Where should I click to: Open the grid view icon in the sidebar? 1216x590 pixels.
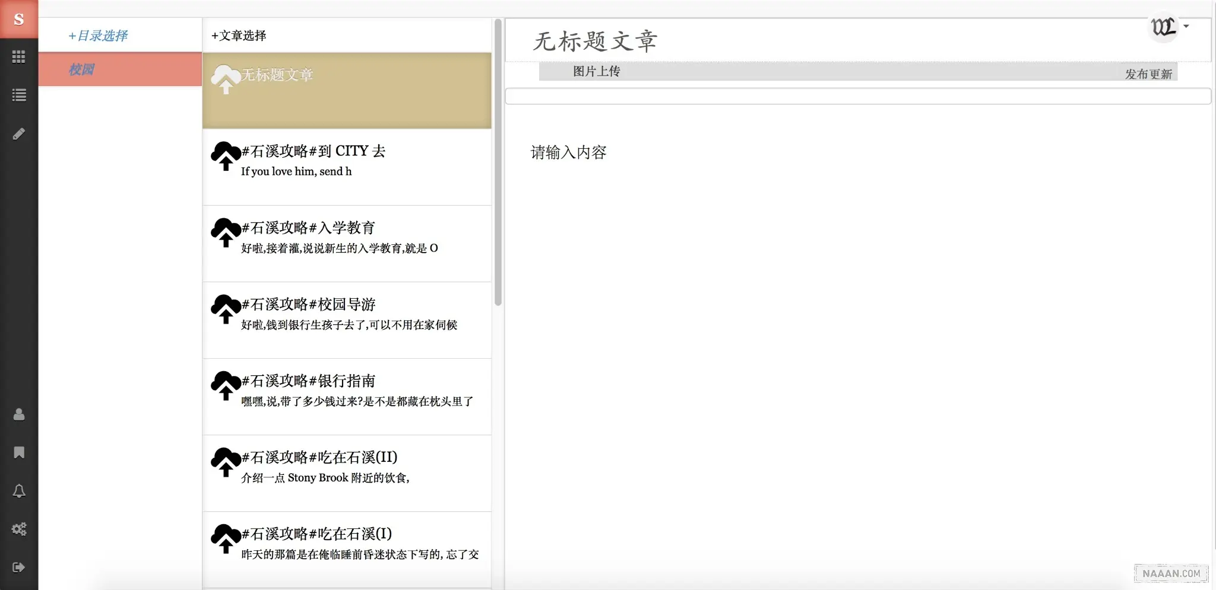[19, 57]
